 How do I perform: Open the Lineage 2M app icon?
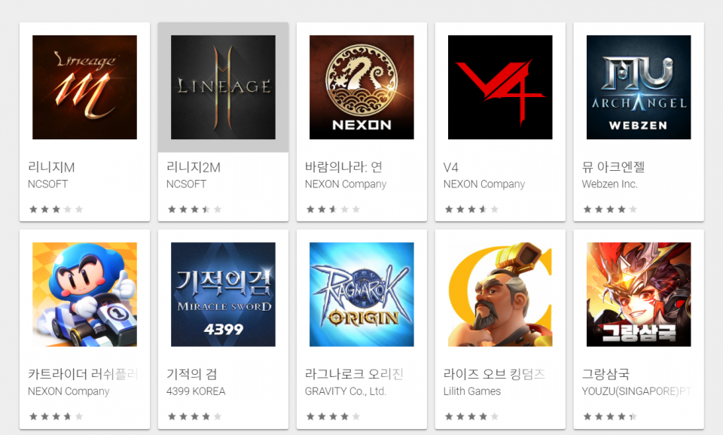[223, 87]
